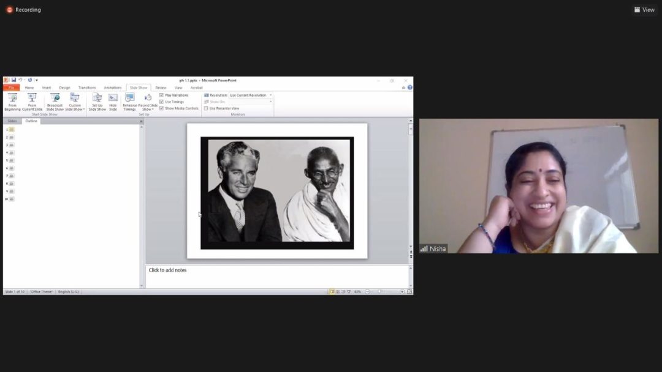Open the Transitions ribbon tab

87,87
